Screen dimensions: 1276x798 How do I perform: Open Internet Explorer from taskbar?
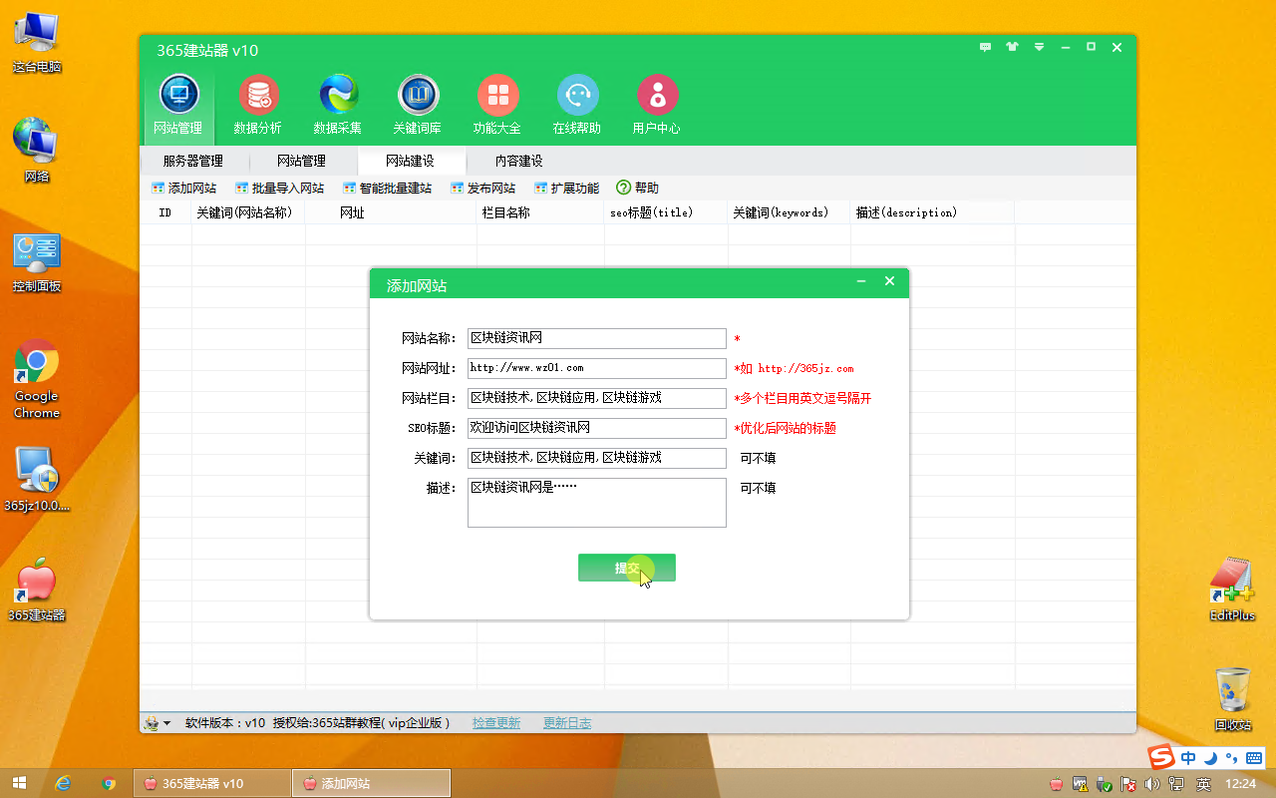pyautogui.click(x=64, y=783)
